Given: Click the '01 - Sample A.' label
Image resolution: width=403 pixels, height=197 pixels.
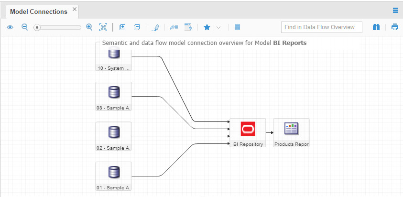Looking at the screenshot, I should click(114, 188).
